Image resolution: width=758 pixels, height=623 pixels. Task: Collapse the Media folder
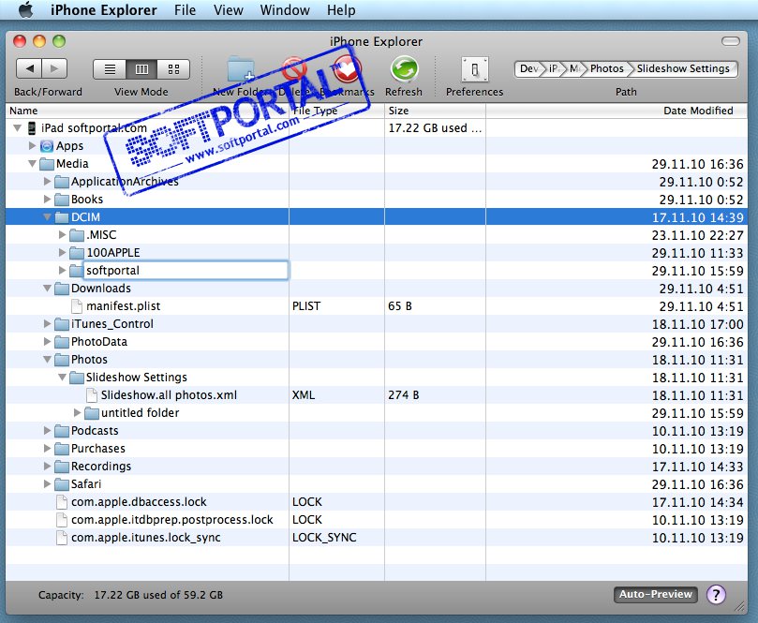[32, 164]
